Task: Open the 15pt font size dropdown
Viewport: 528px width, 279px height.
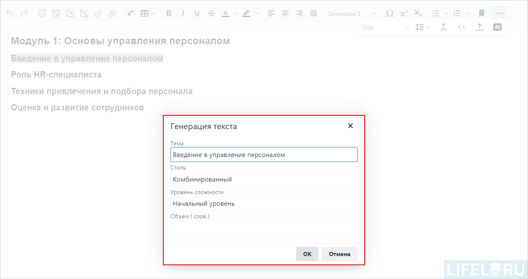Action: tap(384, 27)
